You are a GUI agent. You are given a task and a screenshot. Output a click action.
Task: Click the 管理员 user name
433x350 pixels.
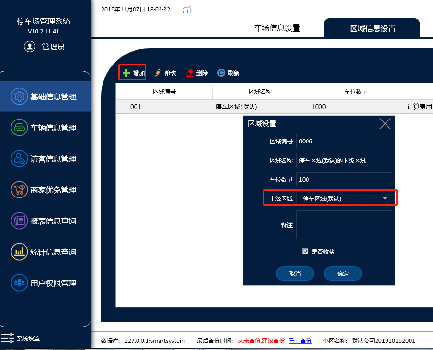53,46
